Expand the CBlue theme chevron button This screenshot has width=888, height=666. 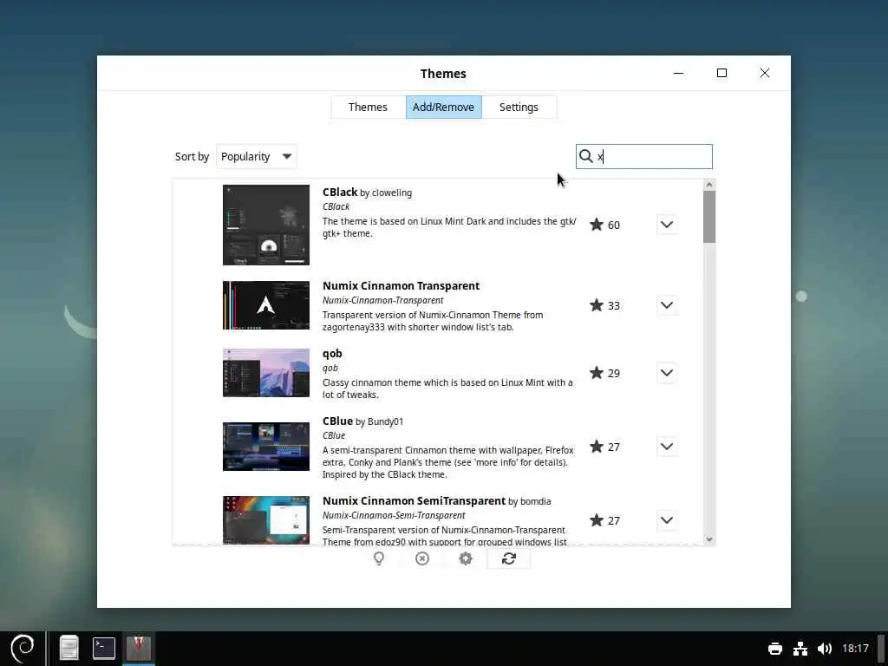pyautogui.click(x=667, y=447)
